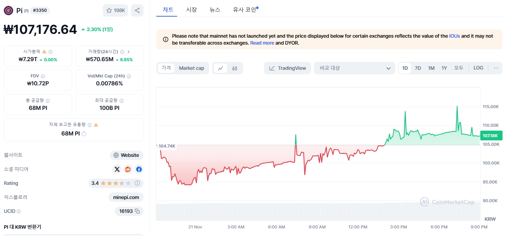Switch to the 차트 tab
506x236 pixels.
point(168,10)
